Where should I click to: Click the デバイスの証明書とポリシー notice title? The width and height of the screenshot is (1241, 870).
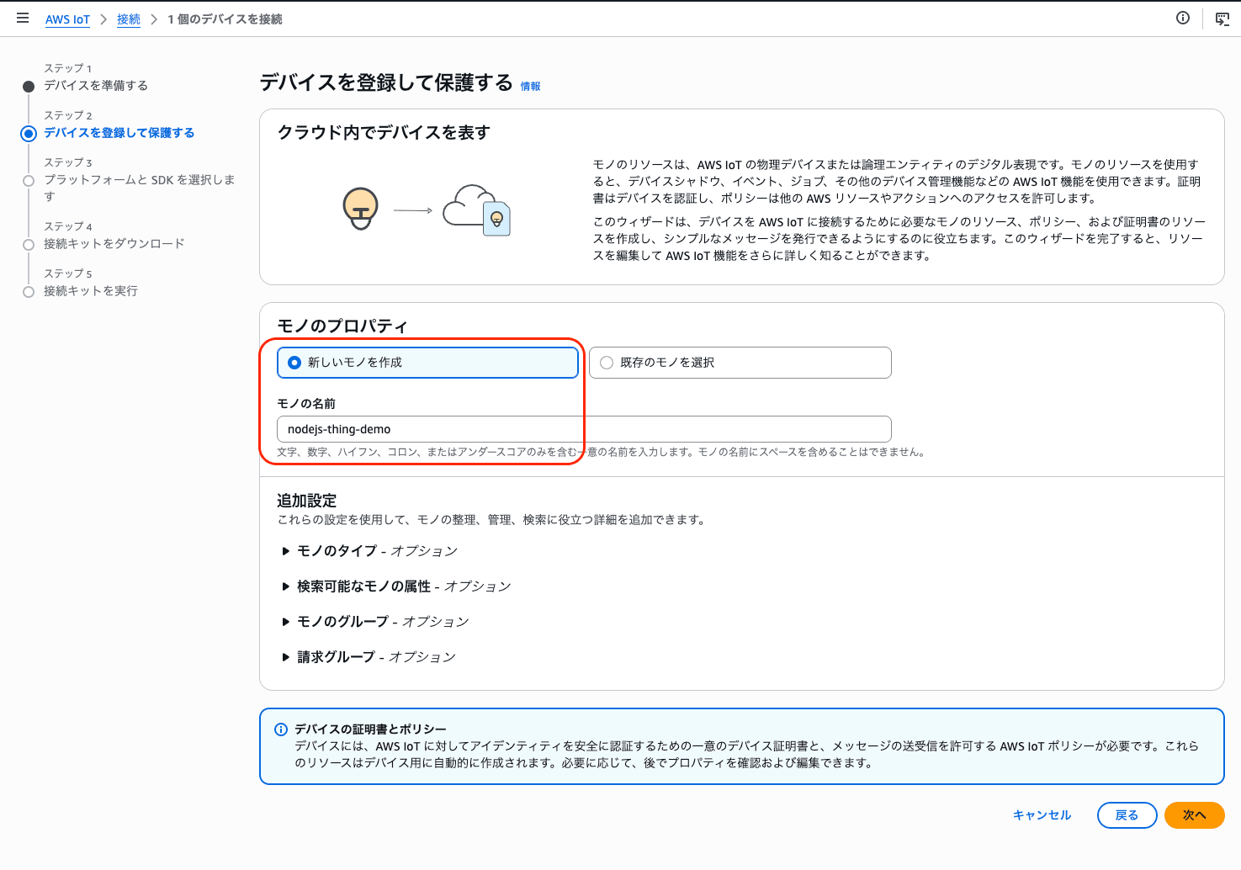point(370,729)
